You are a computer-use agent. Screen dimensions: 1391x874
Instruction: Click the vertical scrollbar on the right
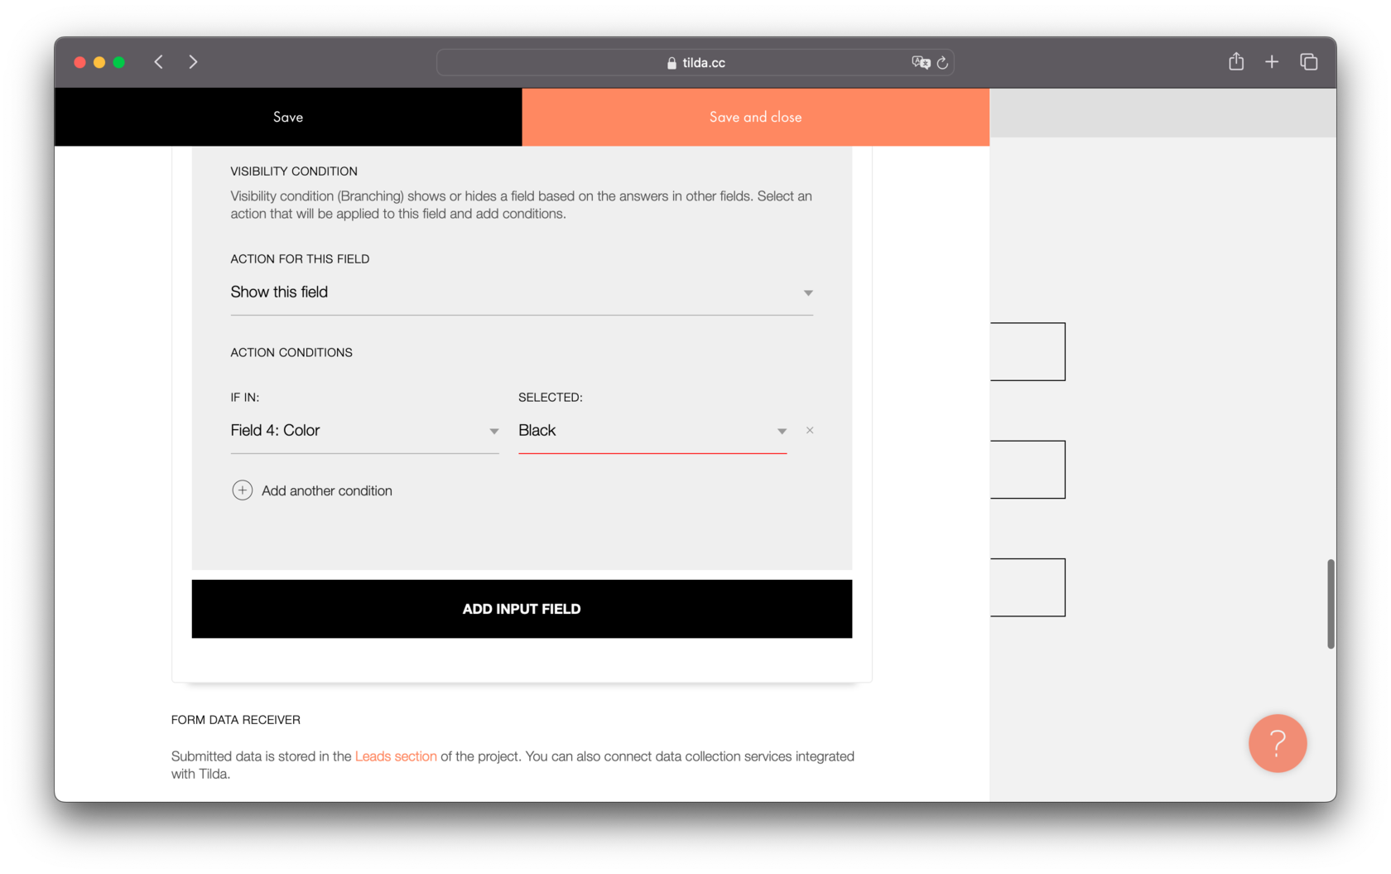[1332, 604]
